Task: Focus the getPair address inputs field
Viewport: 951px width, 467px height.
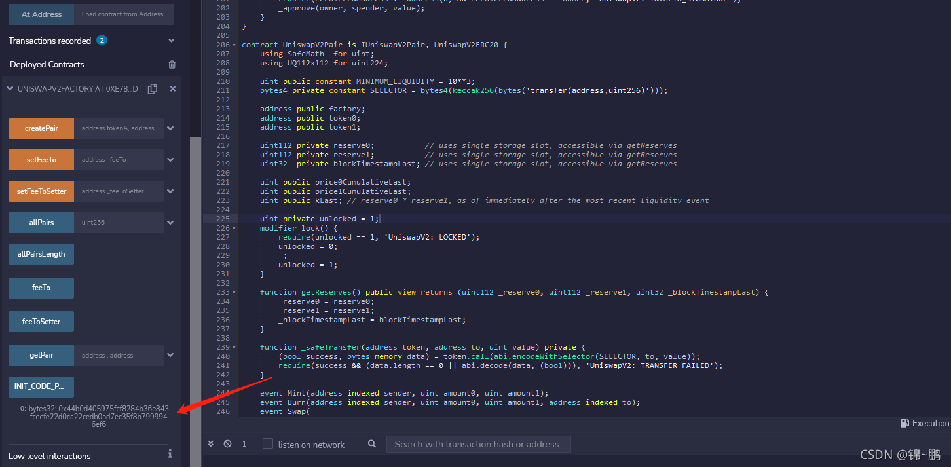Action: [119, 355]
